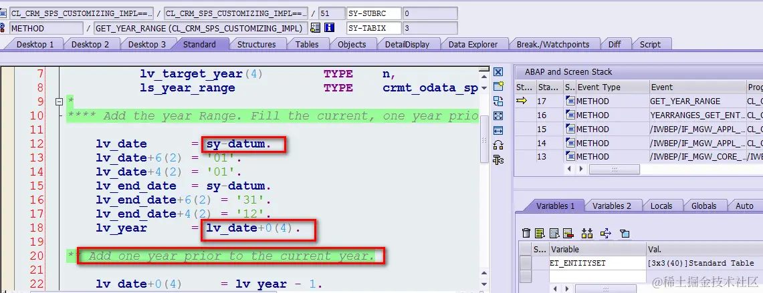Open the Structures tab
This screenshot has width=763, height=293.
click(x=256, y=44)
